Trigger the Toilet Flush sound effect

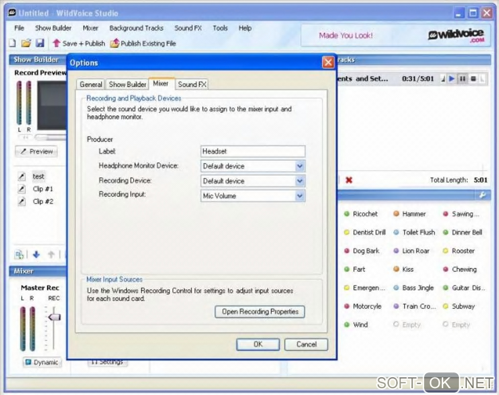tap(414, 232)
